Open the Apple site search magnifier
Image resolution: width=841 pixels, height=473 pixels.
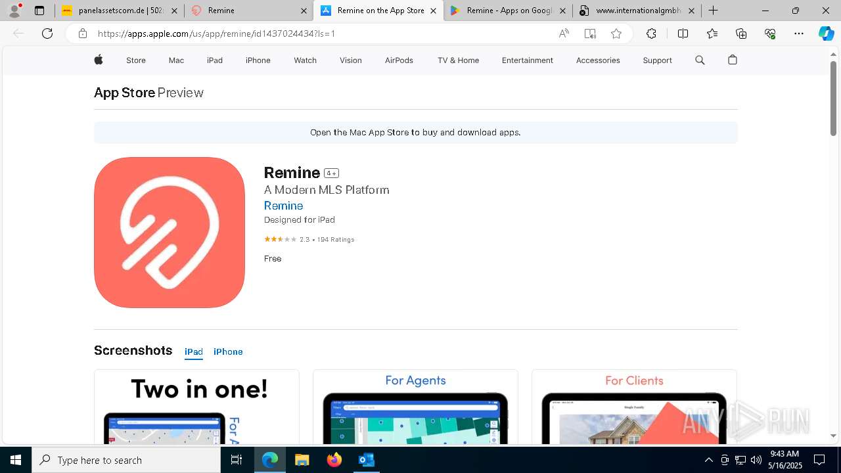pos(700,60)
